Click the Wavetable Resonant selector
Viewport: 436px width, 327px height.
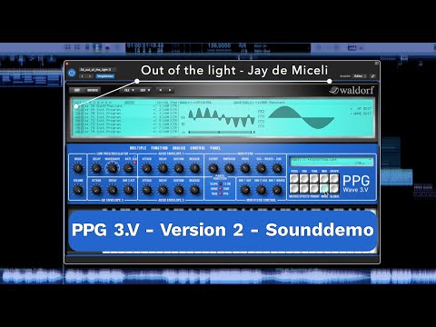(x=259, y=103)
